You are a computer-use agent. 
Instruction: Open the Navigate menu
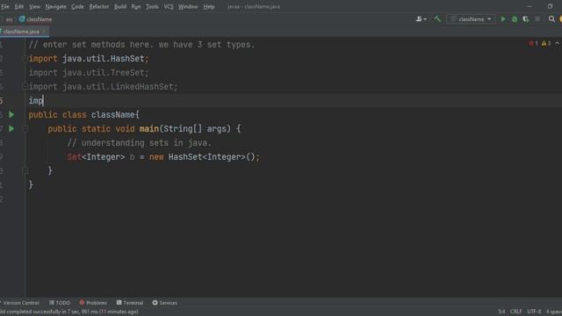point(55,6)
